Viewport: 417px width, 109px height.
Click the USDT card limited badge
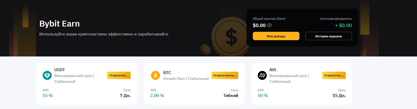click(119, 75)
